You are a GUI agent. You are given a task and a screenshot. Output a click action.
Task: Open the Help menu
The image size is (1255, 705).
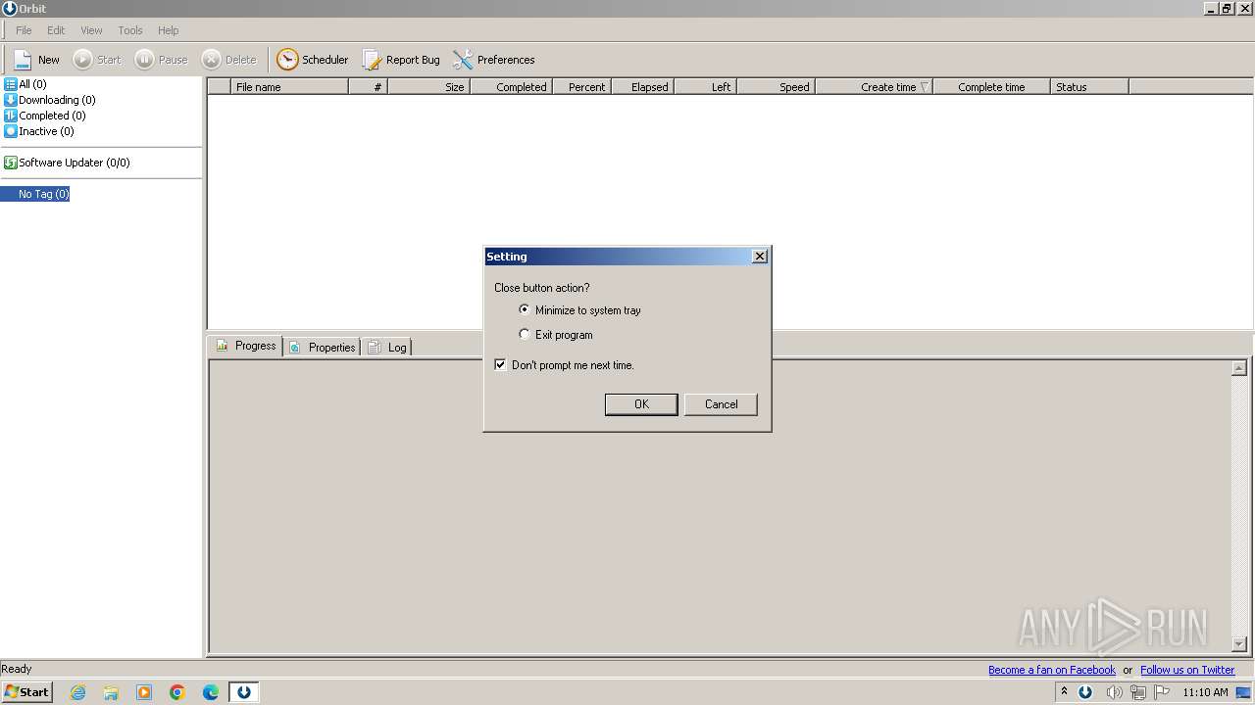169,30
